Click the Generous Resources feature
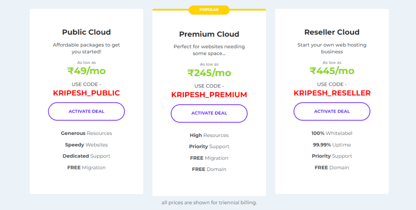 click(87, 134)
